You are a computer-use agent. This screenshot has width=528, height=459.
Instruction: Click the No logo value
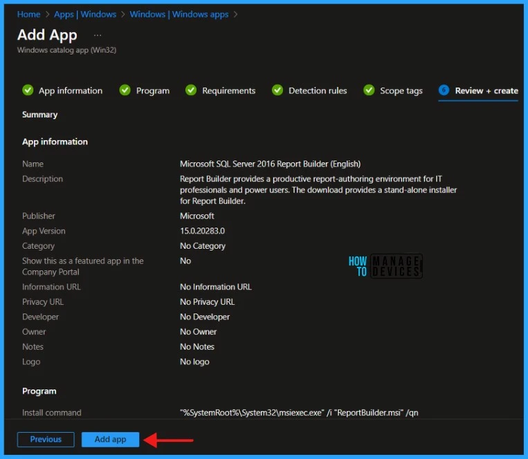pyautogui.click(x=194, y=362)
